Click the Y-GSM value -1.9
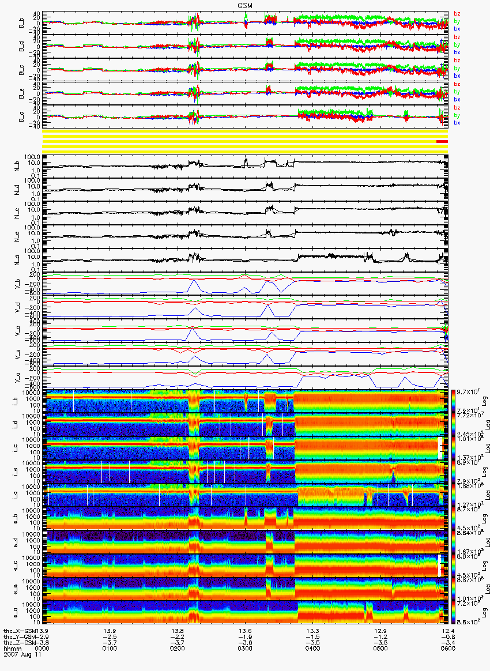Image resolution: width=490 pixels, height=671 pixels. [x=245, y=637]
